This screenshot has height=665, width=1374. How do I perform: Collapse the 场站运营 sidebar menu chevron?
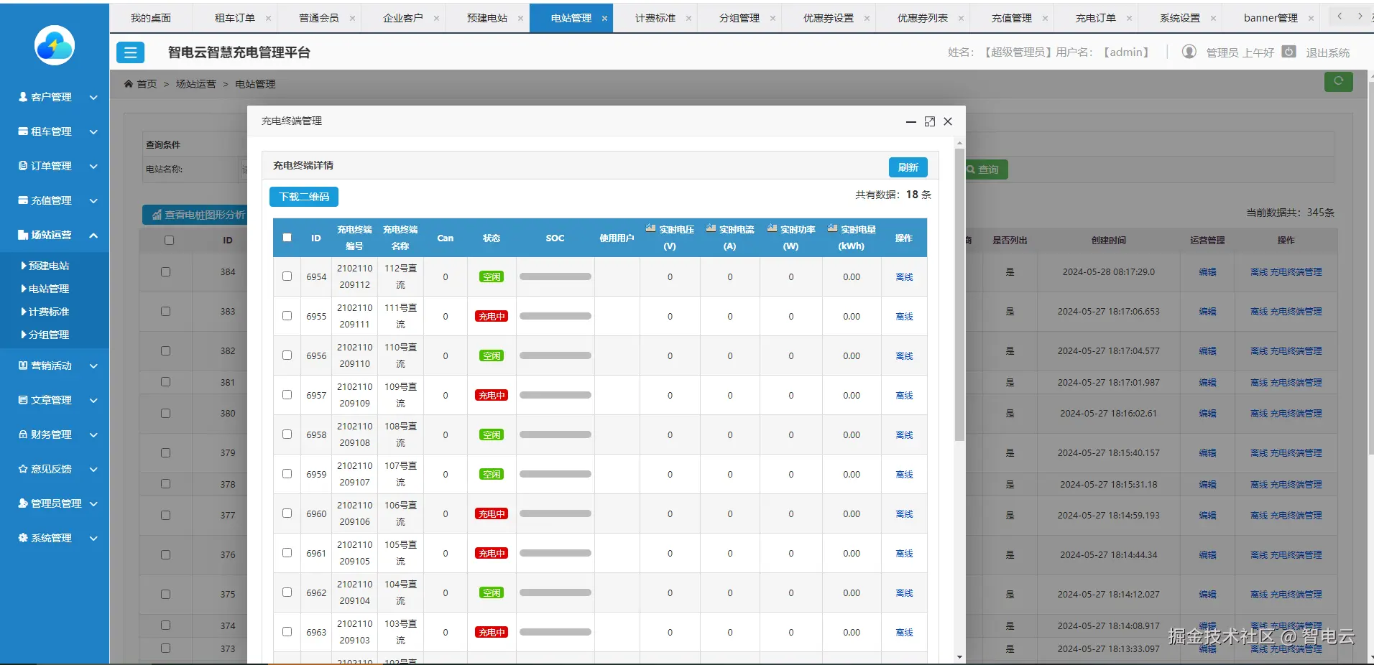pyautogui.click(x=93, y=235)
